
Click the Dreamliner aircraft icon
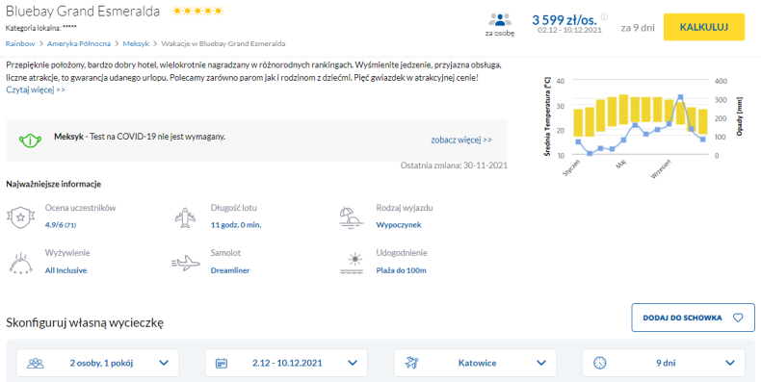pyautogui.click(x=186, y=264)
